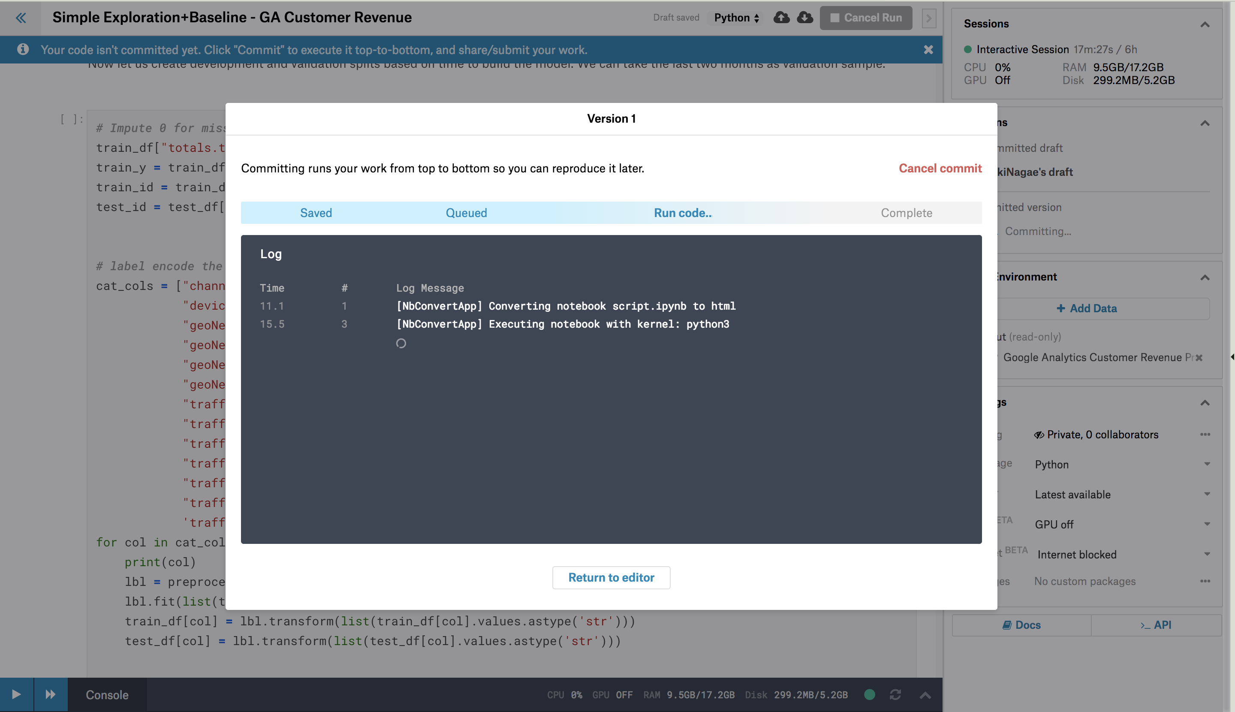The image size is (1235, 712).
Task: Cancel the commit in progress
Action: (x=939, y=168)
